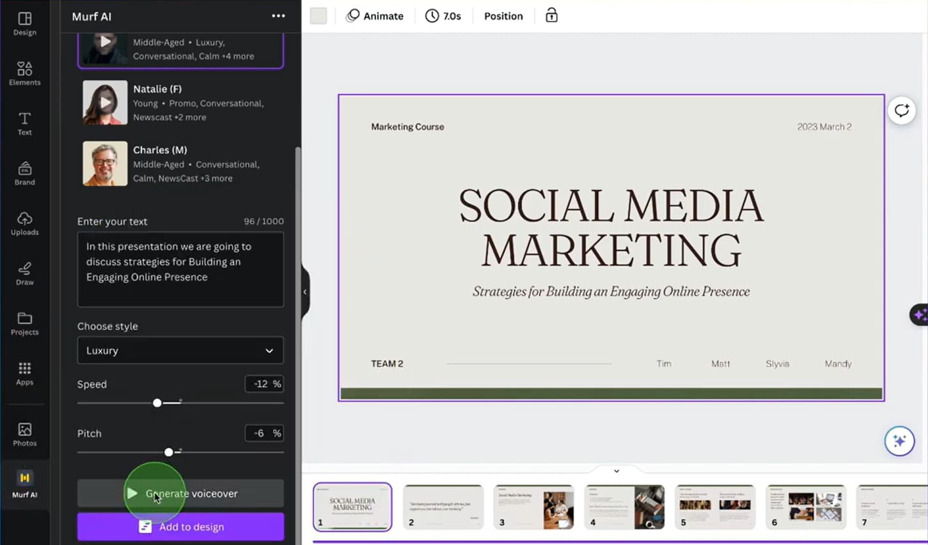The width and height of the screenshot is (928, 545).
Task: Click the lock icon in toolbar
Action: click(551, 16)
